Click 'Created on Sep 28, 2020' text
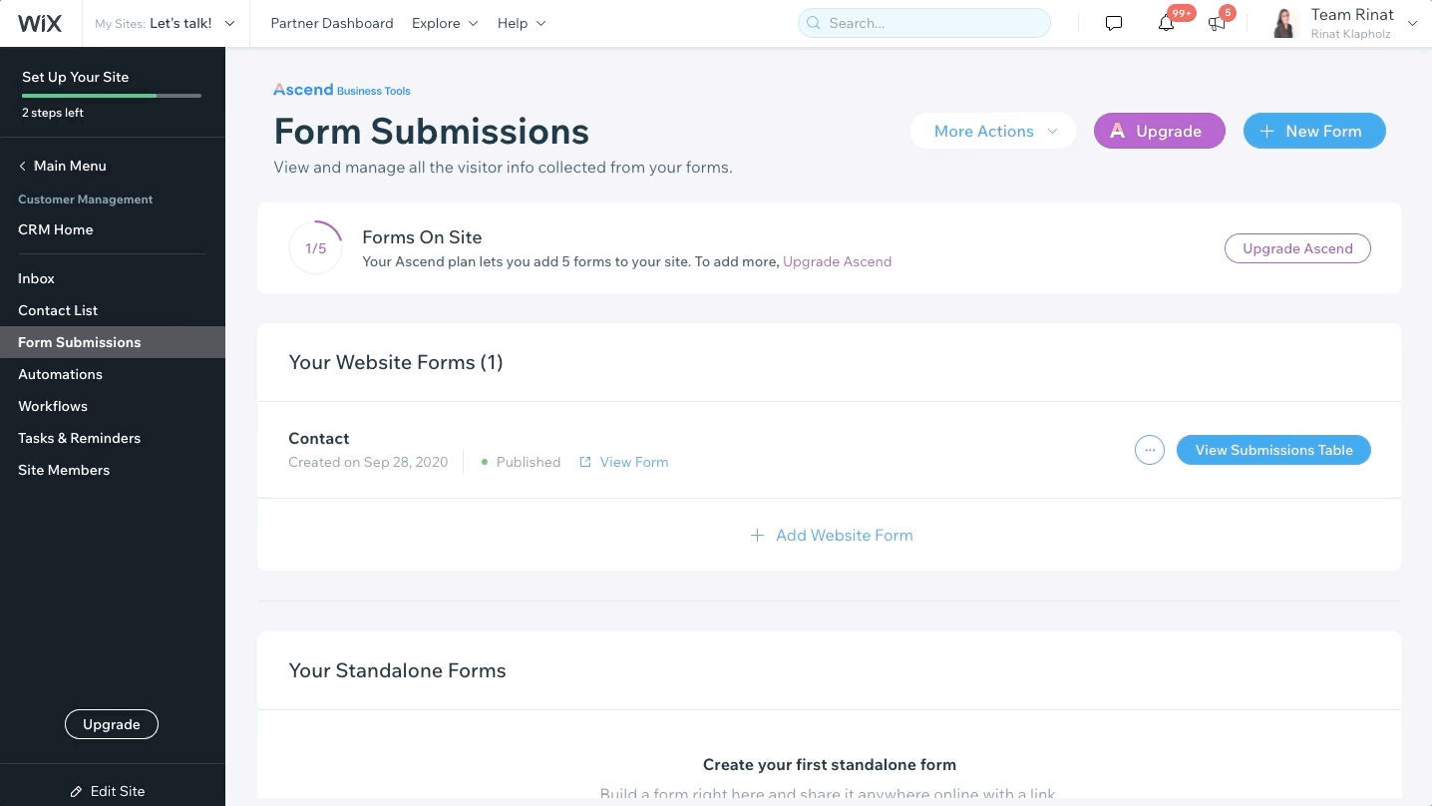 pos(368,462)
